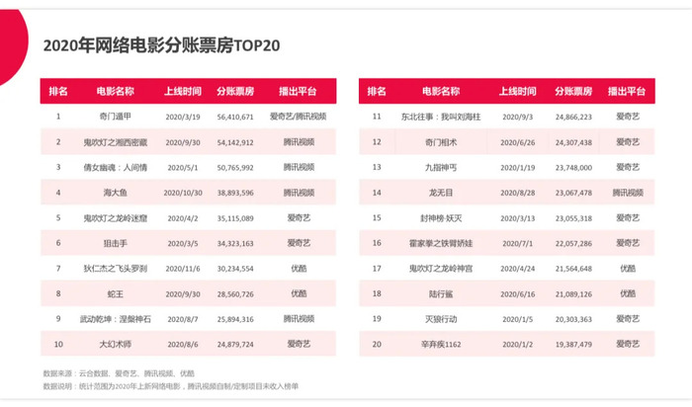Image resolution: width=692 pixels, height=407 pixels.
Task: Click the movie title 奇门遁甲
Action: [x=116, y=117]
